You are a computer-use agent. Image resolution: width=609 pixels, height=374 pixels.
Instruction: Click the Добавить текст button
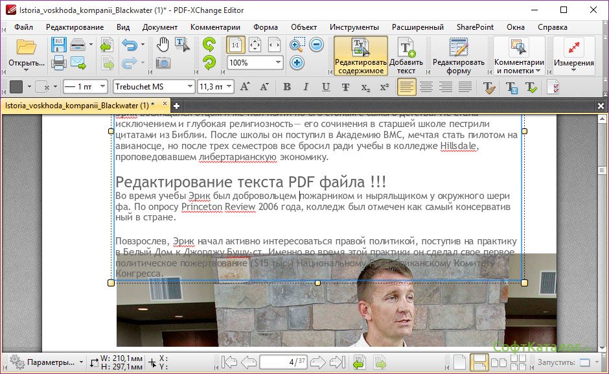[x=406, y=56]
